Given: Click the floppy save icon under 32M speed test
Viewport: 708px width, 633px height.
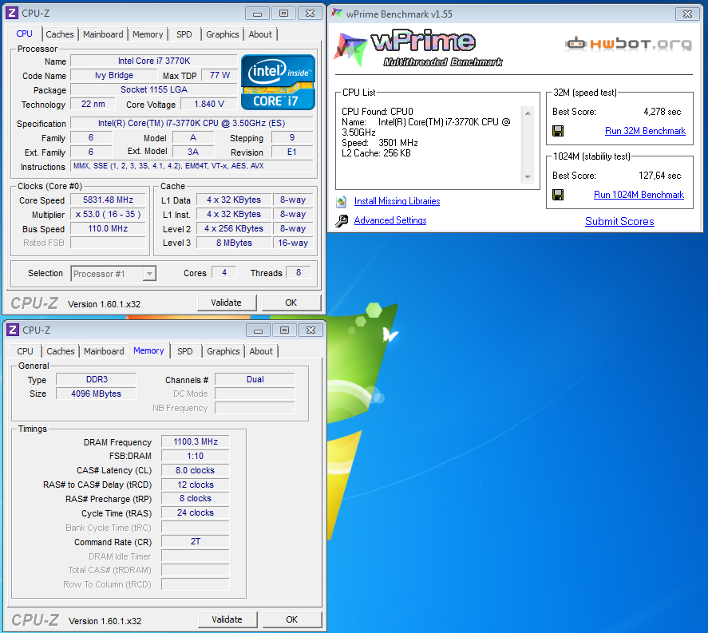Looking at the screenshot, I should [558, 131].
